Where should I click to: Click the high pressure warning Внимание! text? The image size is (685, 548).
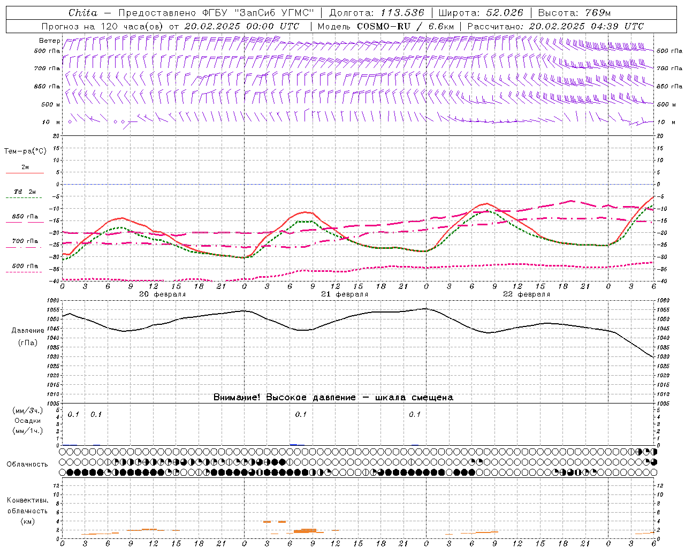(333, 397)
